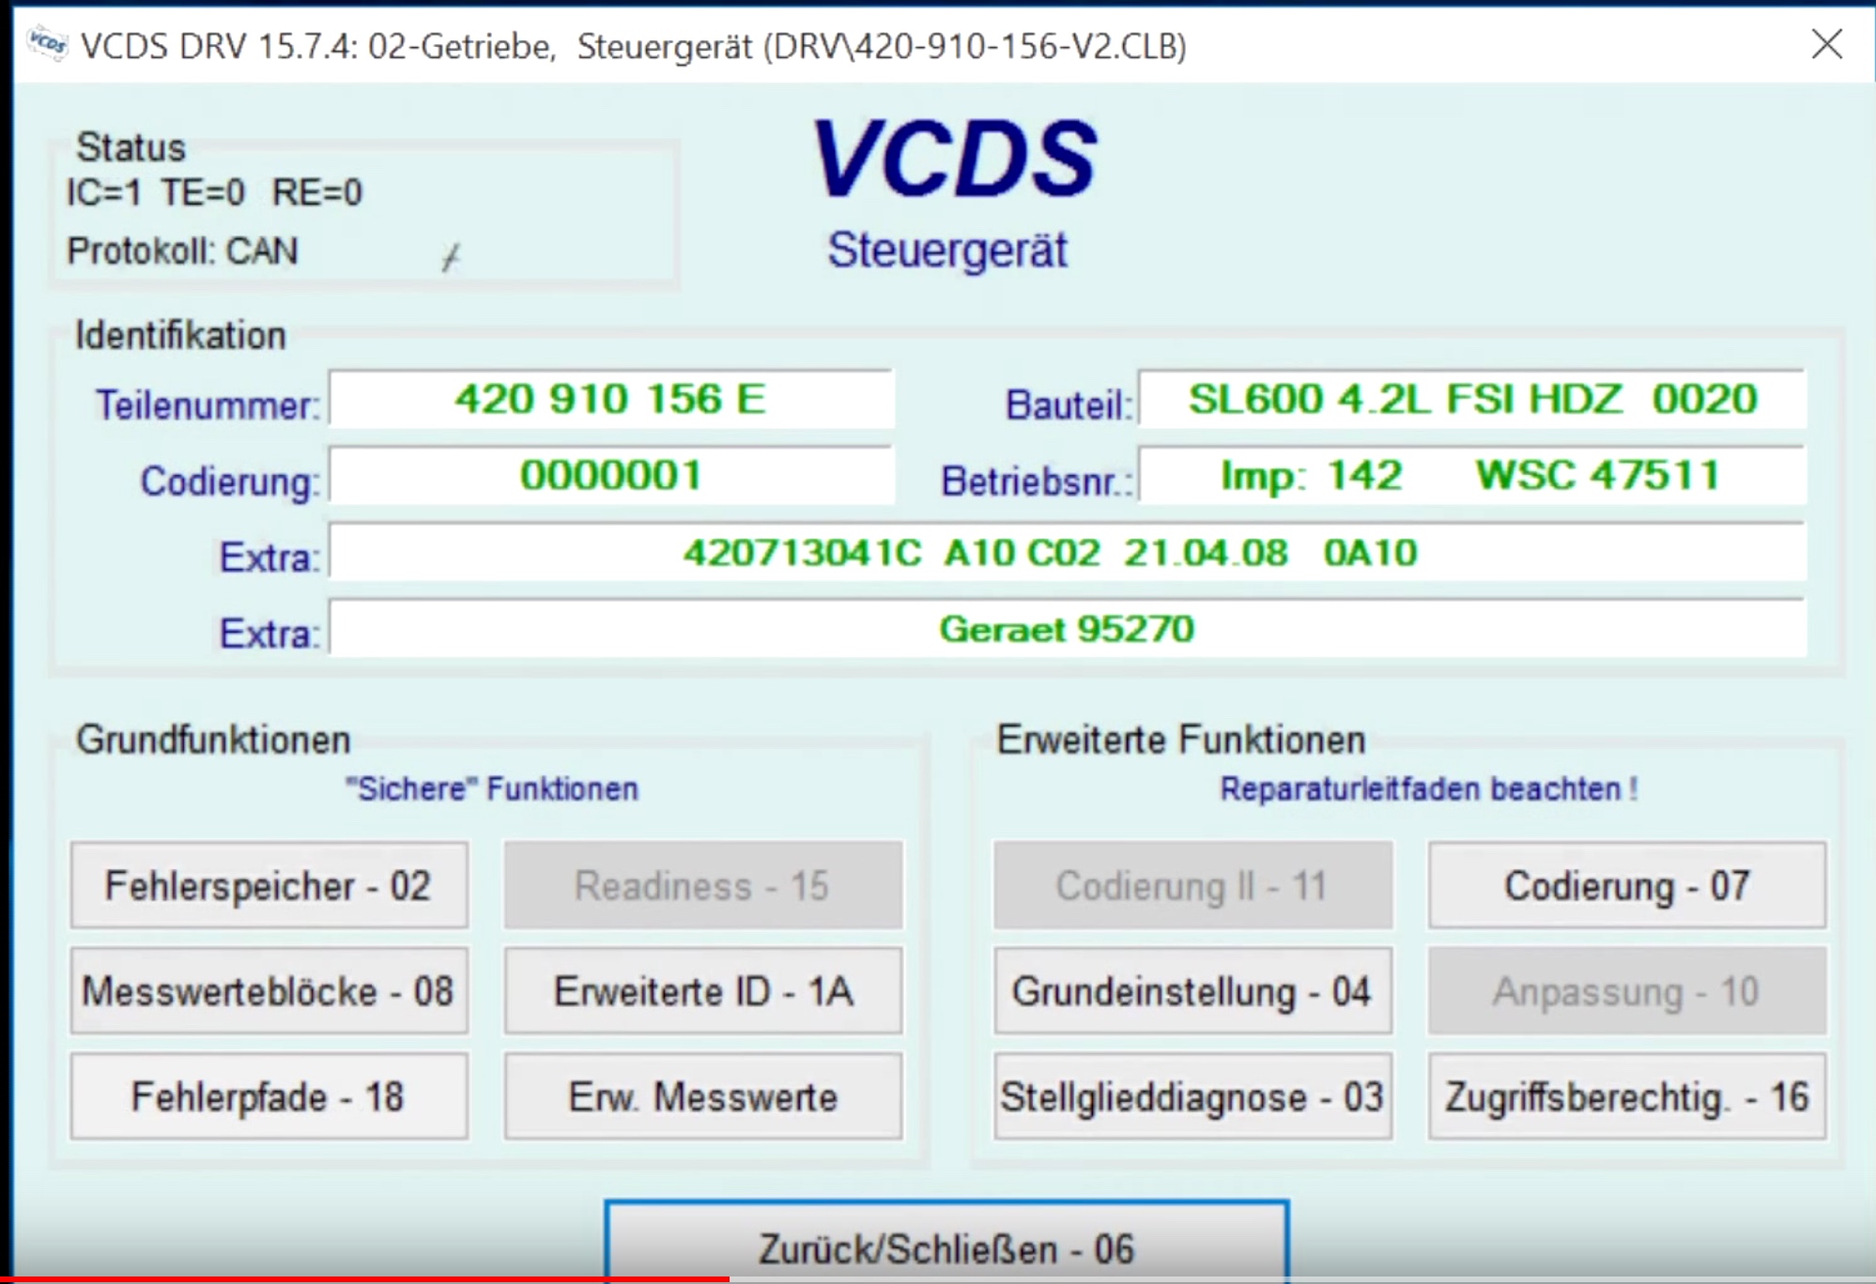Click the Bauteil: label
1876x1284 pixels.
tap(1069, 405)
